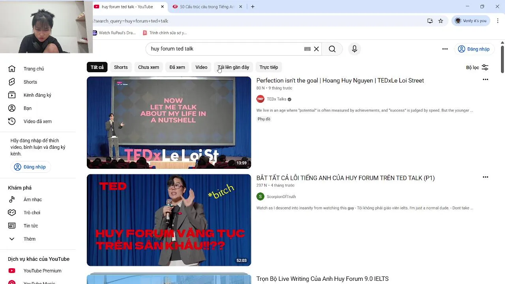Click Đăng nhập button in sidebar
Screen dimensions: 505x284
click(30, 167)
